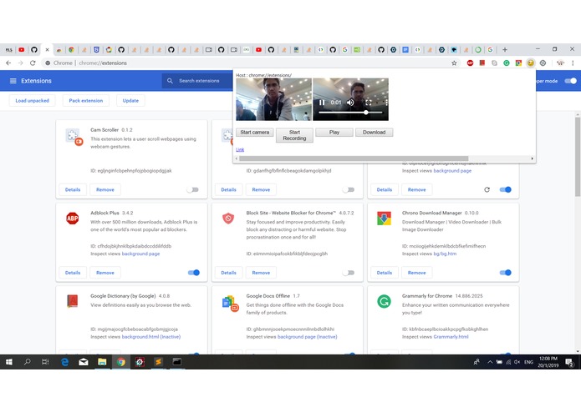581x412 pixels.
Task: Enable the extension with ID gdanfhgfbflnflcbeagokdamgolpkhjd
Action: tap(349, 189)
